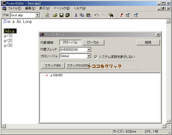The height and width of the screenshot is (135, 172).
Task: Select the ローカル scope button
Action: tap(93, 42)
